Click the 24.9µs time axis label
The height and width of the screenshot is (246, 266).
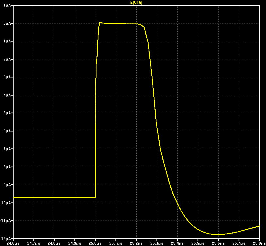point(75,243)
